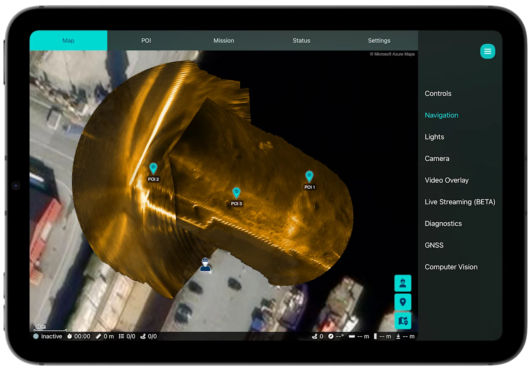Open Computer Vision in the side menu
This screenshot has width=532, height=371.
pos(451,267)
